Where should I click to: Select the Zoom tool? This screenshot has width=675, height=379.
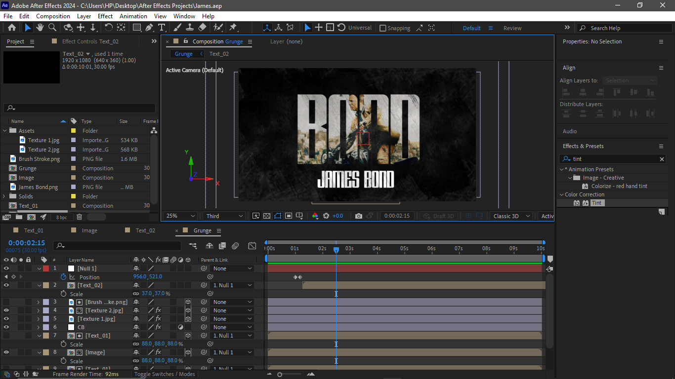52,28
